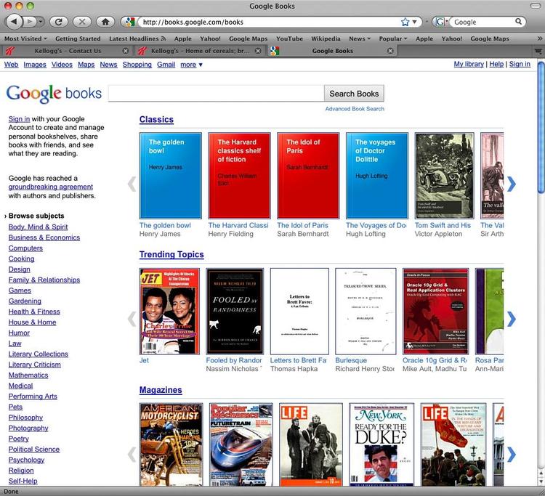Click the Stop loading X button
545x496 pixels.
tap(82, 22)
